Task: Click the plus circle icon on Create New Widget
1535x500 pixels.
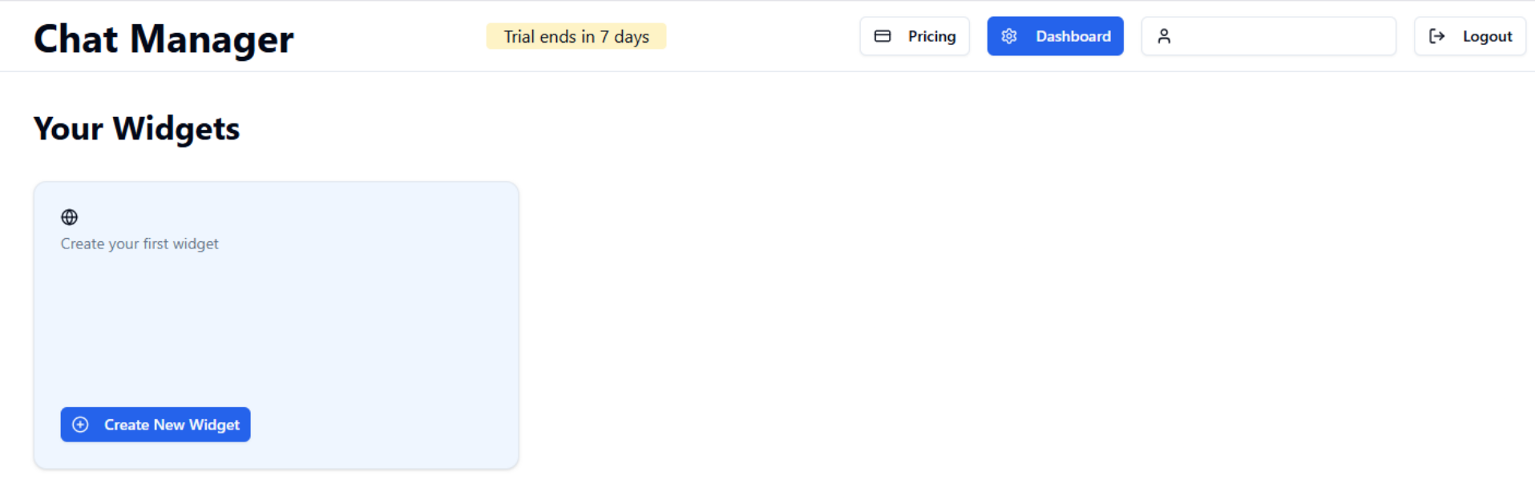Action: [80, 424]
